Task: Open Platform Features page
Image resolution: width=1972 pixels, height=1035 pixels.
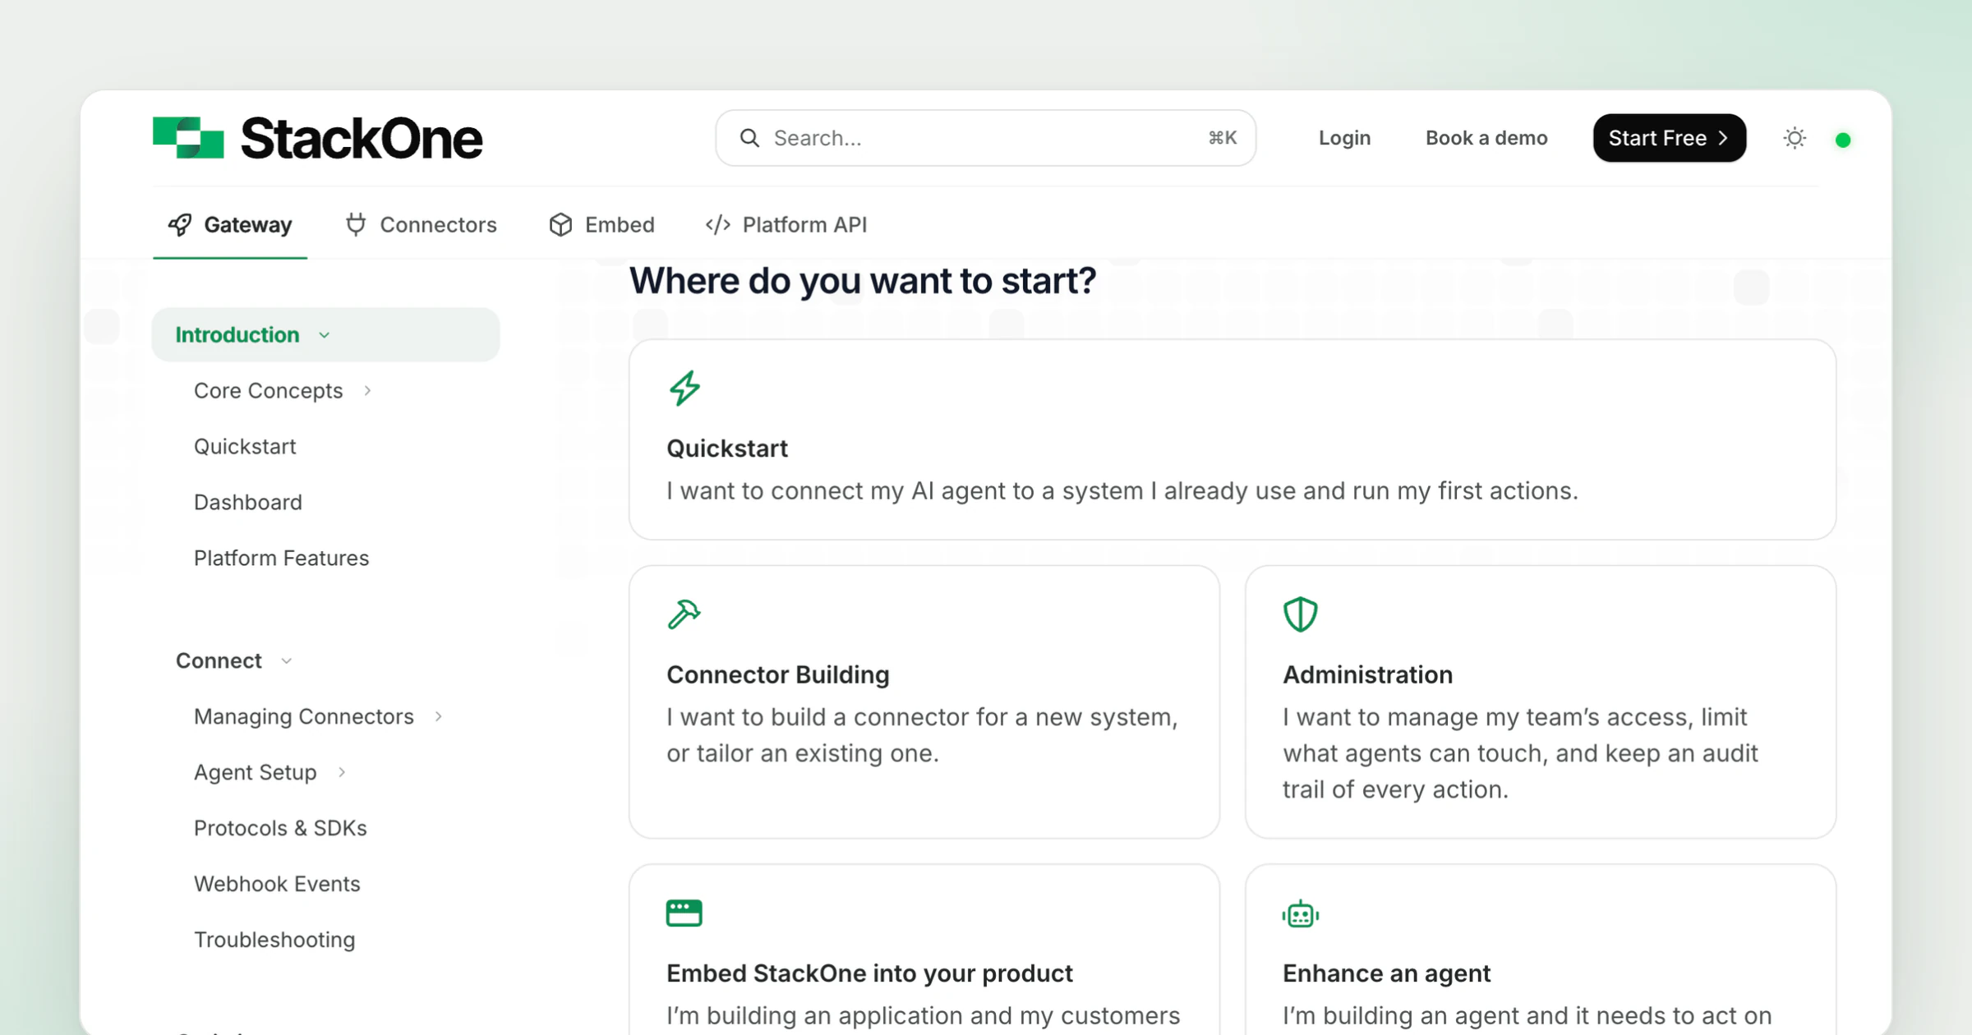Action: (281, 559)
